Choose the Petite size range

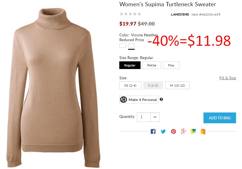pos(152,65)
